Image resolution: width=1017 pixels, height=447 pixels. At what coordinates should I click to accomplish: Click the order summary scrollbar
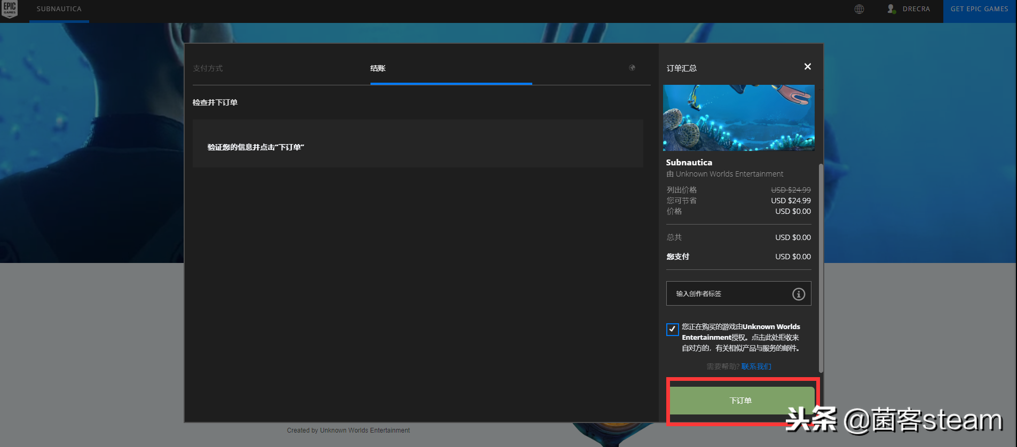821,268
